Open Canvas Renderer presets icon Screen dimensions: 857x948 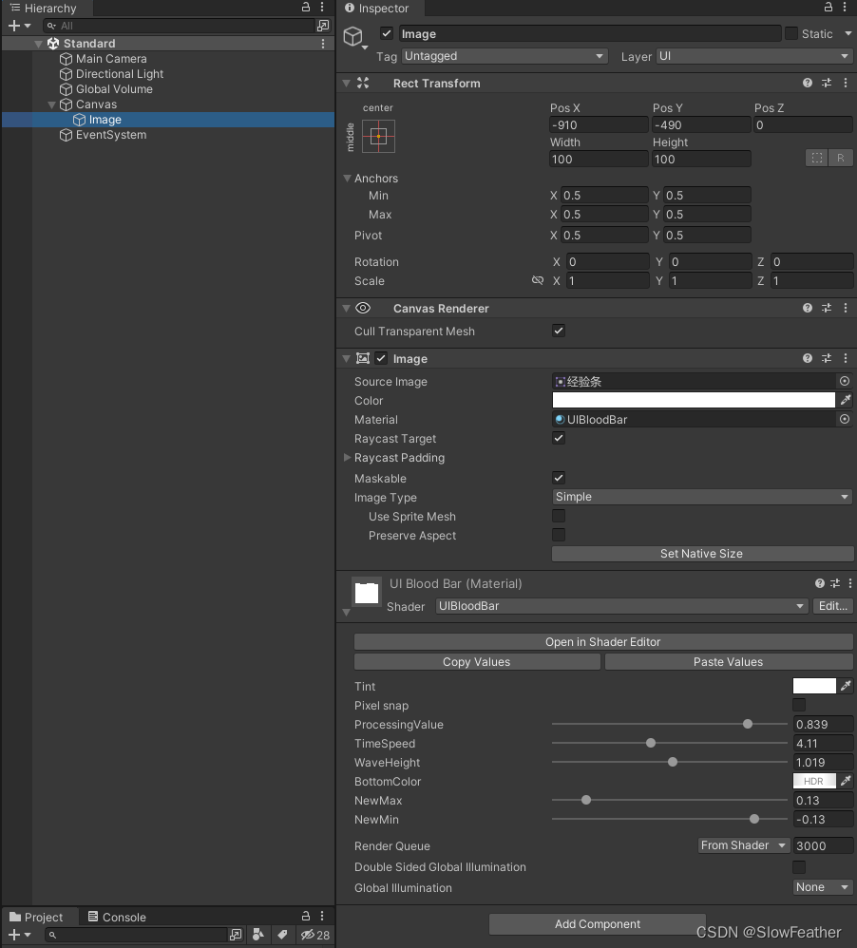pos(827,308)
